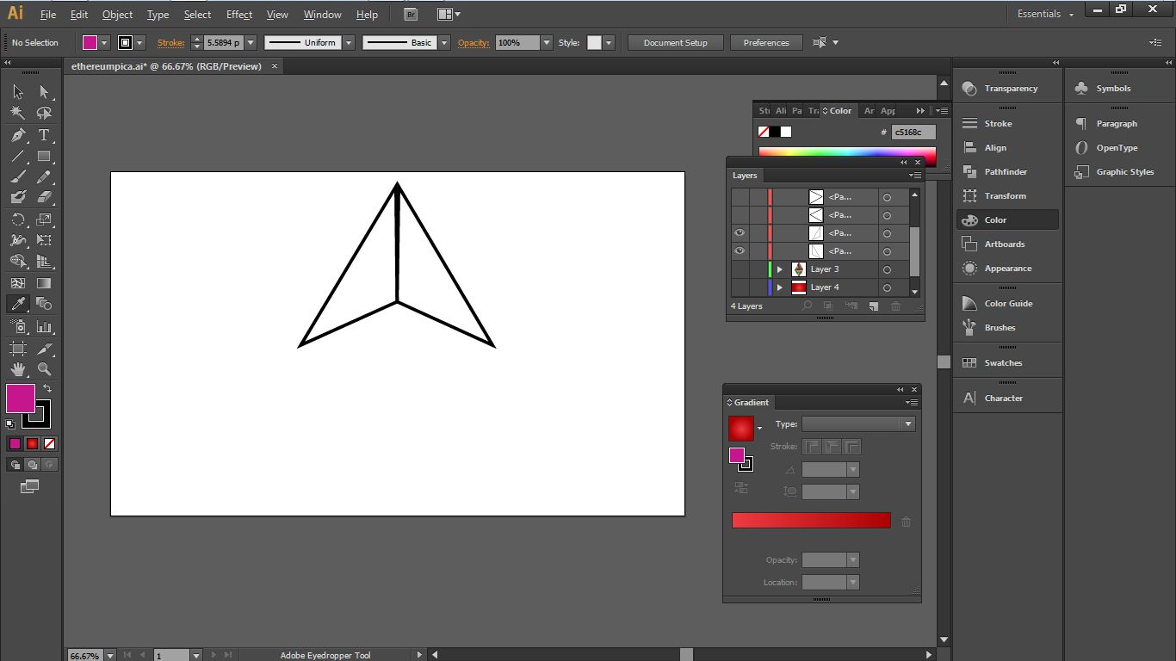Click the red gradient slider bar
Screen dimensions: 1176x661
click(811, 520)
